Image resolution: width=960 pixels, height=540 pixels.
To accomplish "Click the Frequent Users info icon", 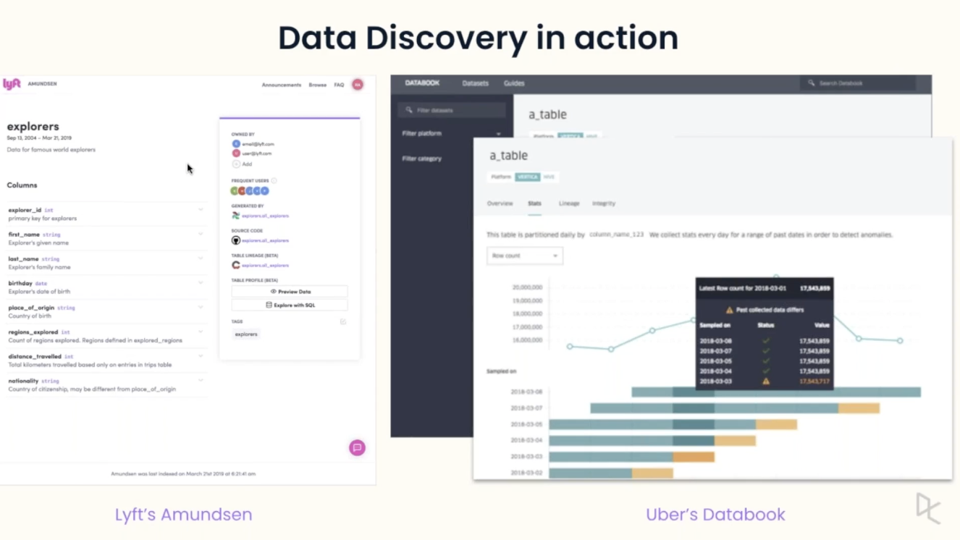I will pos(274,181).
